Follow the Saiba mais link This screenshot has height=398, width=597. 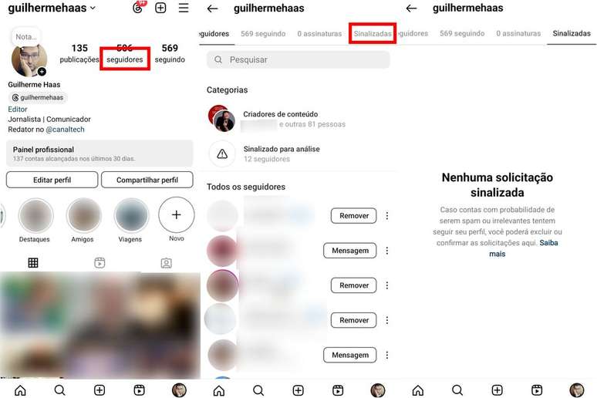point(523,248)
